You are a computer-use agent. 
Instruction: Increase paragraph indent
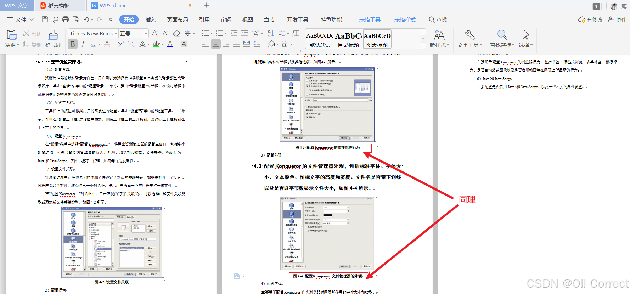coord(244,33)
